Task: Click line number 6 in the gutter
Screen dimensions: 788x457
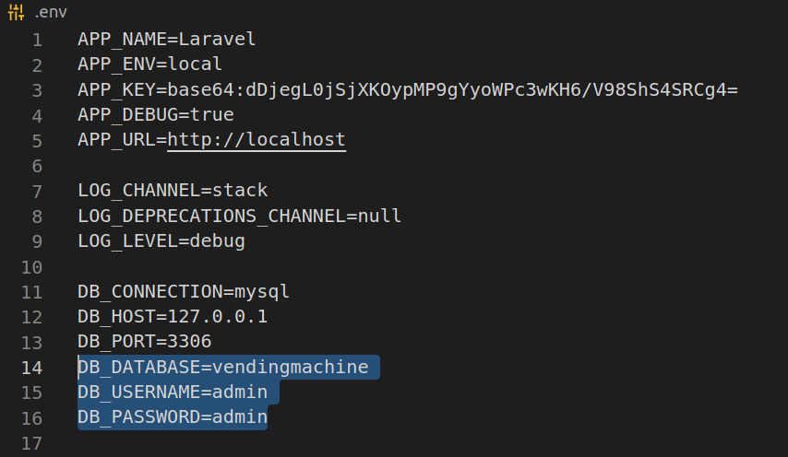Action: click(x=36, y=166)
